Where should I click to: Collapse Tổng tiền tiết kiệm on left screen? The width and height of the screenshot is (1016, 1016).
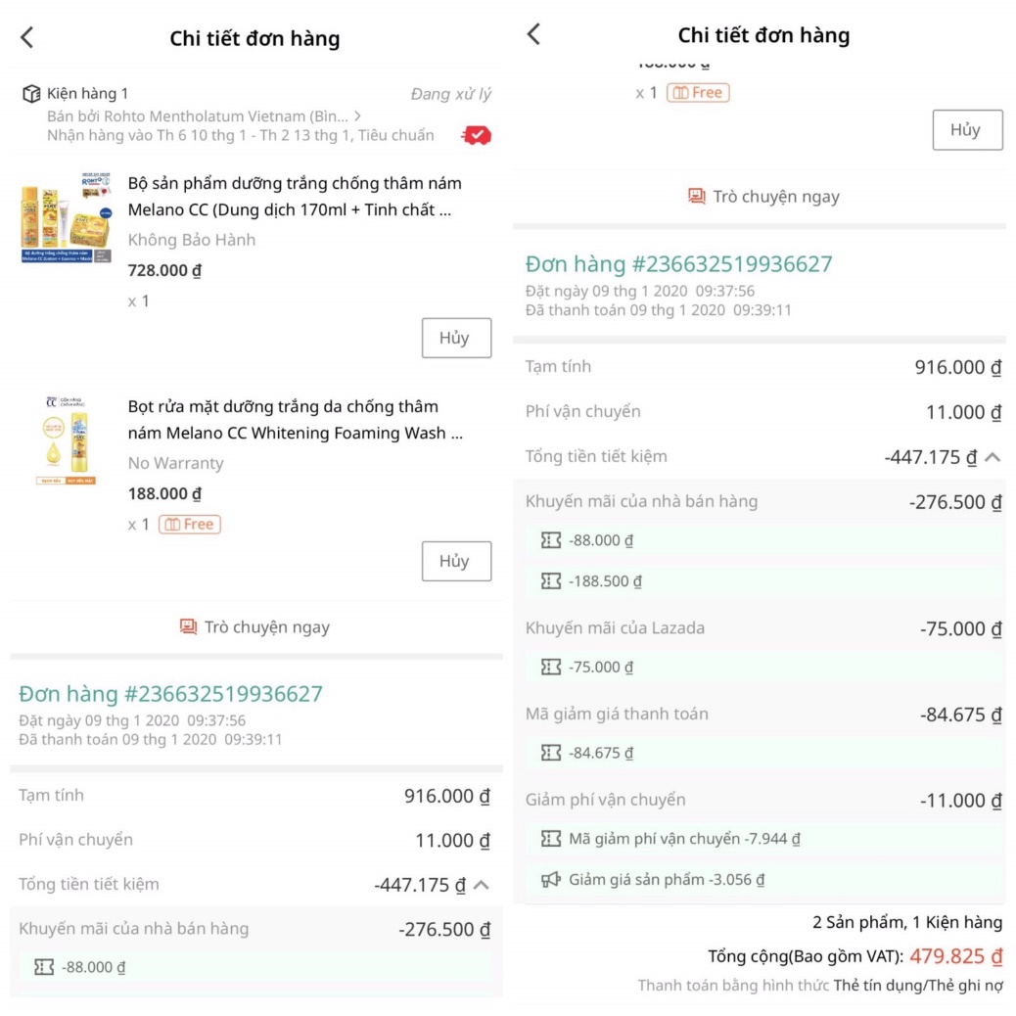482,885
